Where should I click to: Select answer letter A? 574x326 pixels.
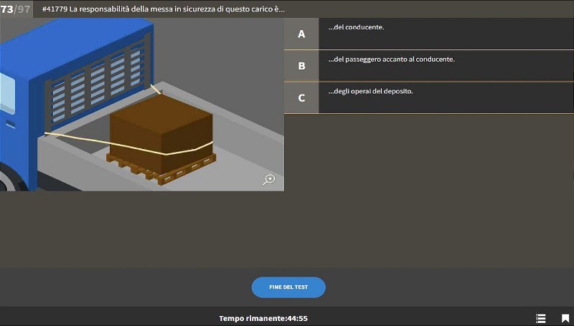301,34
